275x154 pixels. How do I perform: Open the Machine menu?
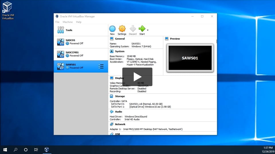68,22
